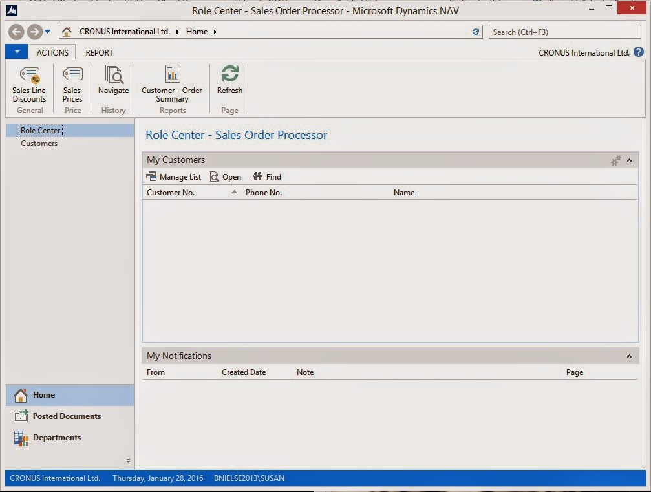Expand the Home breadcrumb arrow
The image size is (651, 492).
[215, 32]
